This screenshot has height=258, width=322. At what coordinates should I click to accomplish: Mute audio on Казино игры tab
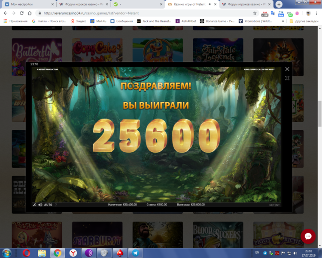click(x=210, y=4)
